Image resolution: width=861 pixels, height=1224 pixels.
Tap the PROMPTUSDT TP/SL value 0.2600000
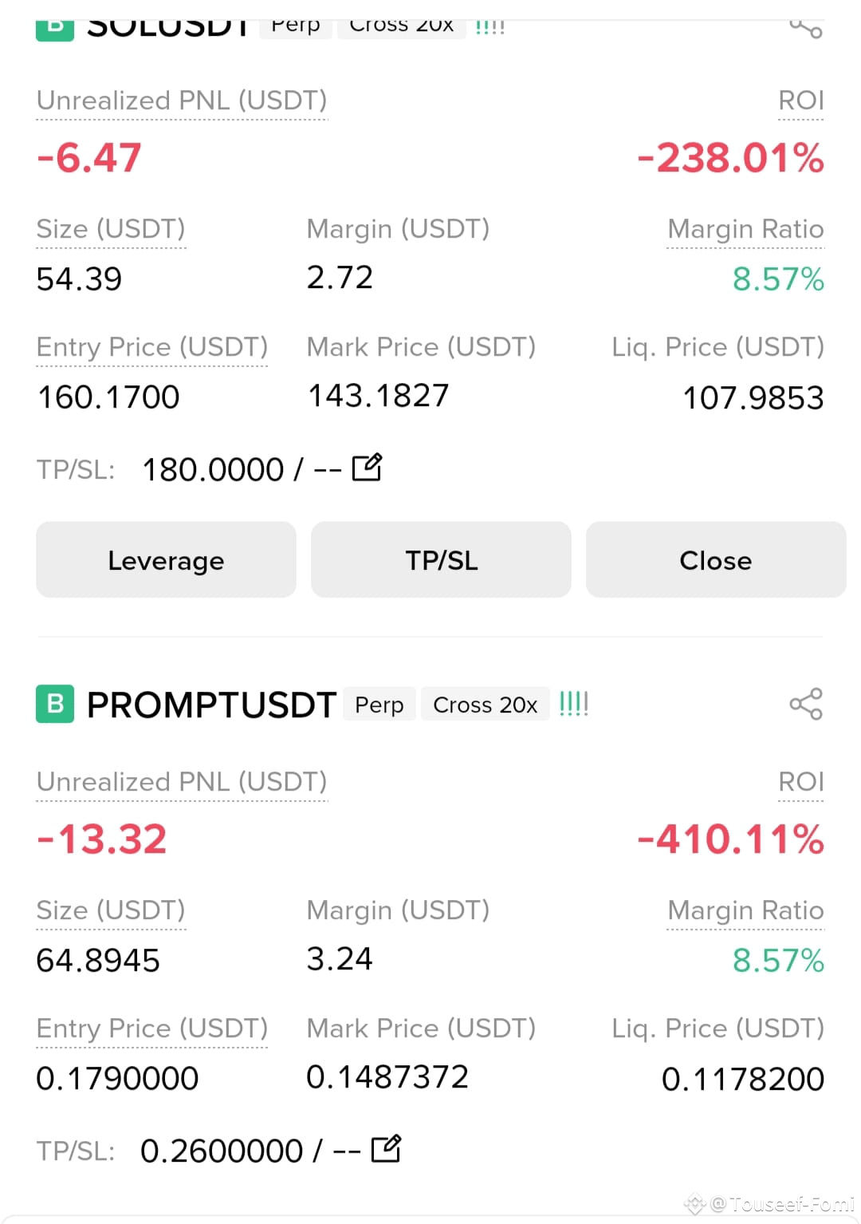pos(222,1151)
